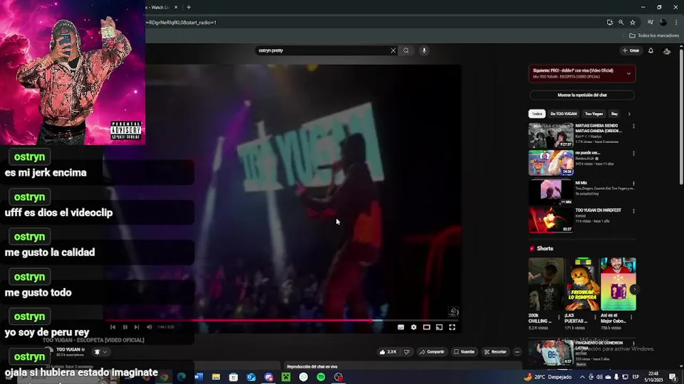Start voice search with microphone icon
Image resolution: width=684 pixels, height=384 pixels.
click(x=424, y=51)
